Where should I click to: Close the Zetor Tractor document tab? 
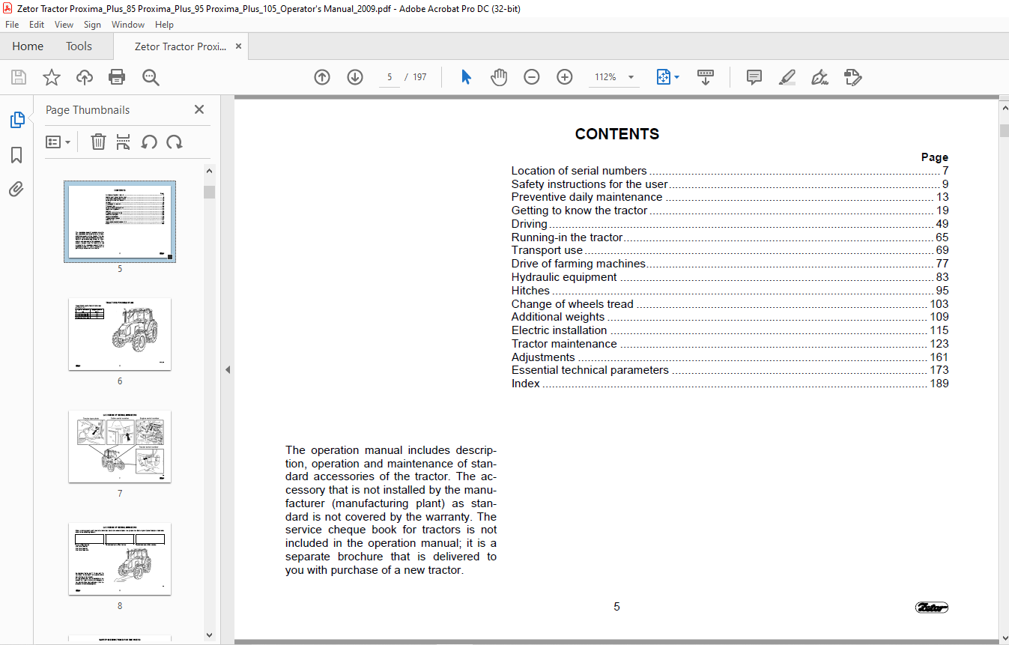click(238, 46)
